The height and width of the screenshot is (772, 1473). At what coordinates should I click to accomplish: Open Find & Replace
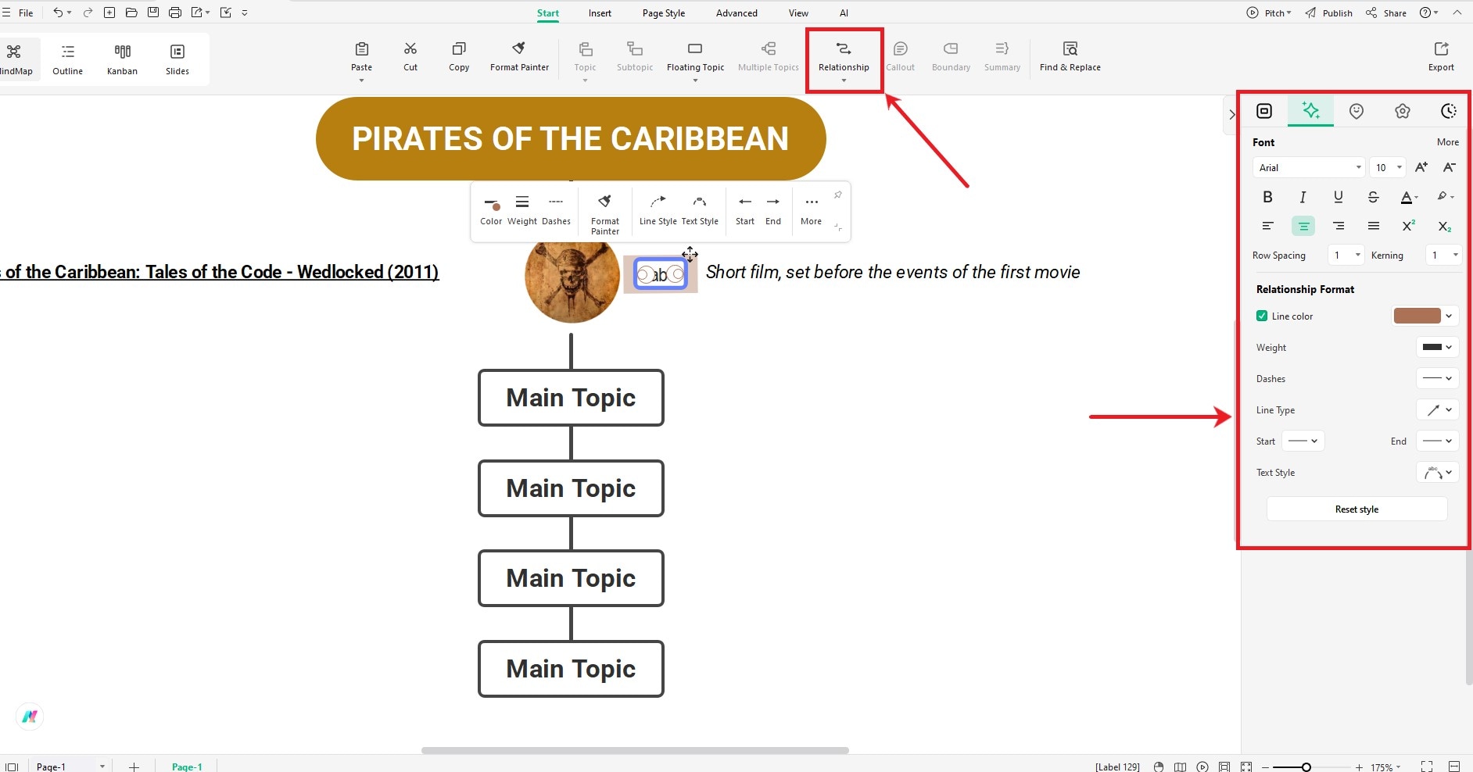point(1070,57)
